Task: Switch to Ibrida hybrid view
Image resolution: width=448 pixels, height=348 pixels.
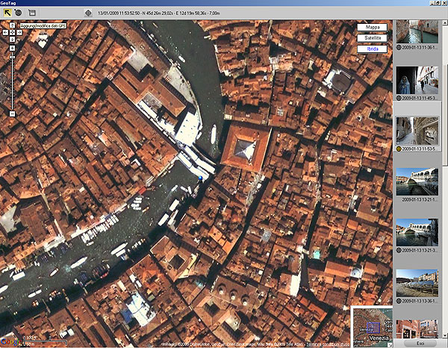Action: click(x=373, y=49)
